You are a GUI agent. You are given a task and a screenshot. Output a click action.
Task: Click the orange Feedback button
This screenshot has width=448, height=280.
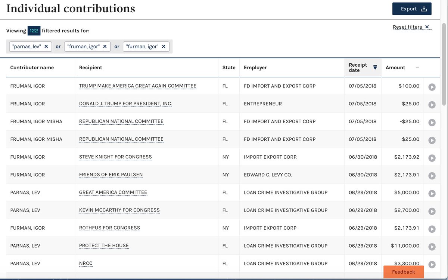pos(404,272)
